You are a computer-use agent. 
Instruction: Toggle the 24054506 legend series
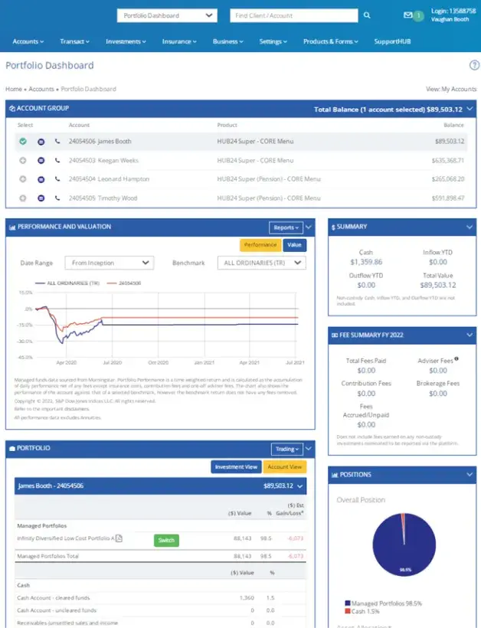124,283
